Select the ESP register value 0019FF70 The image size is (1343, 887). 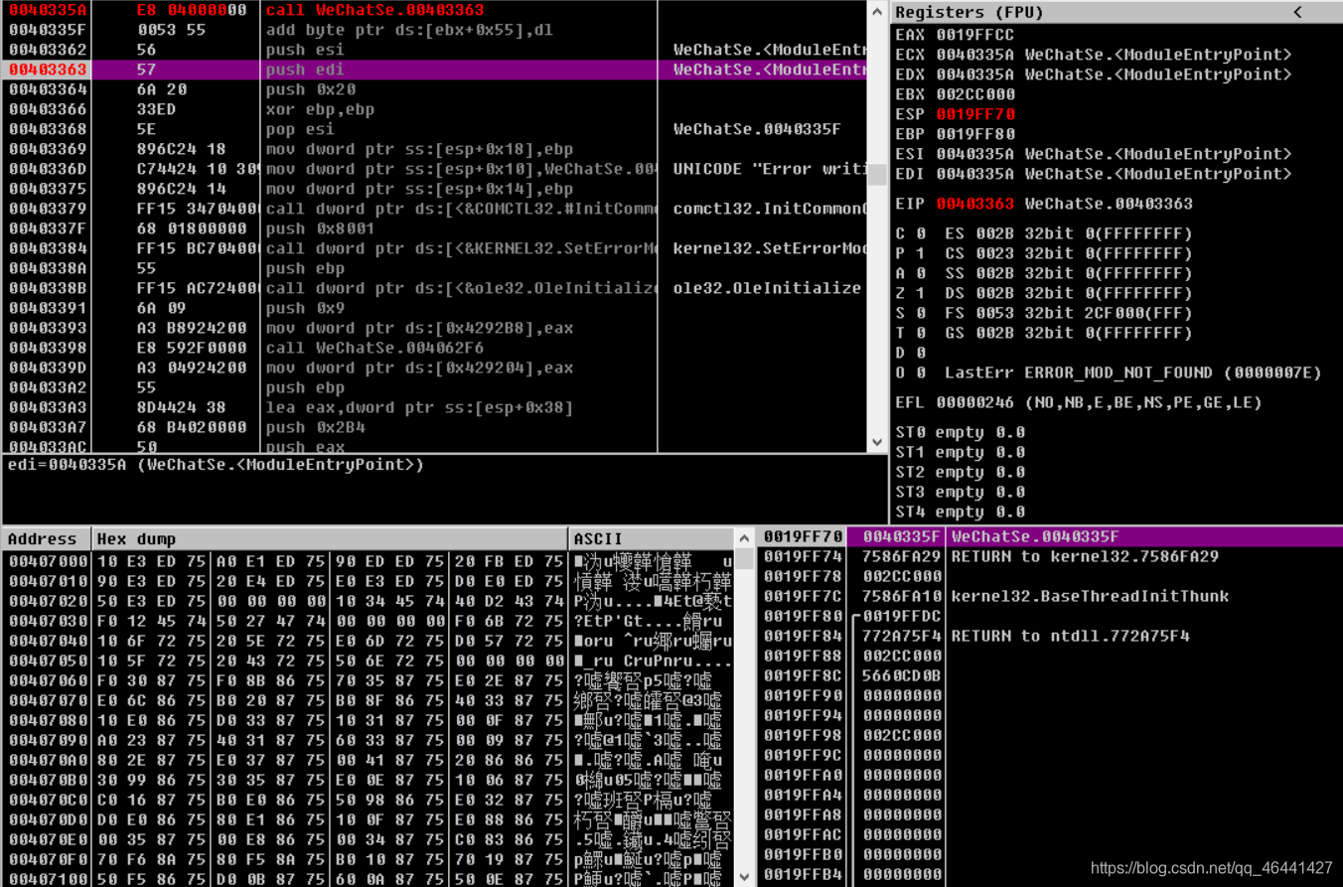(x=975, y=114)
